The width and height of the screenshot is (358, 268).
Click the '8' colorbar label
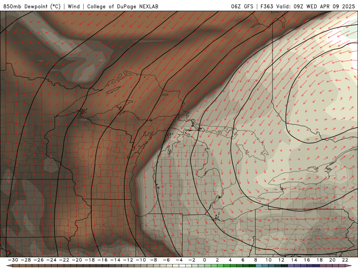tap(256, 260)
